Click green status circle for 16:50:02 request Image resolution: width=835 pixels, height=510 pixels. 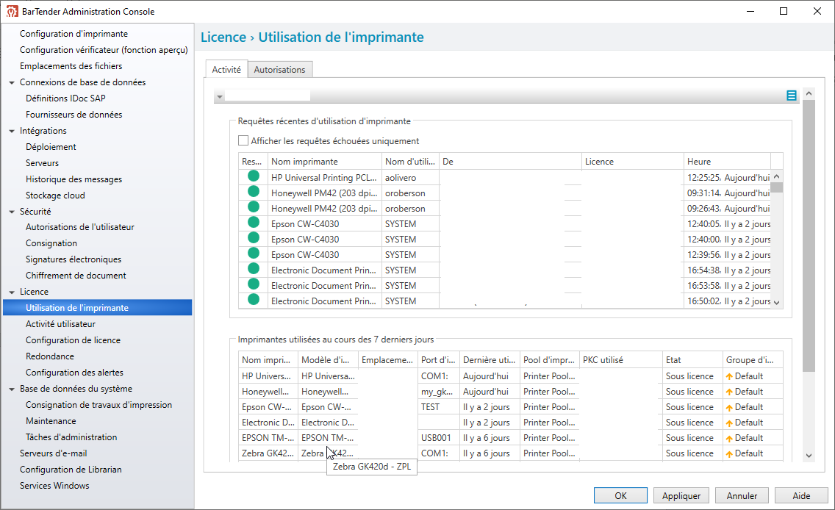pos(254,300)
